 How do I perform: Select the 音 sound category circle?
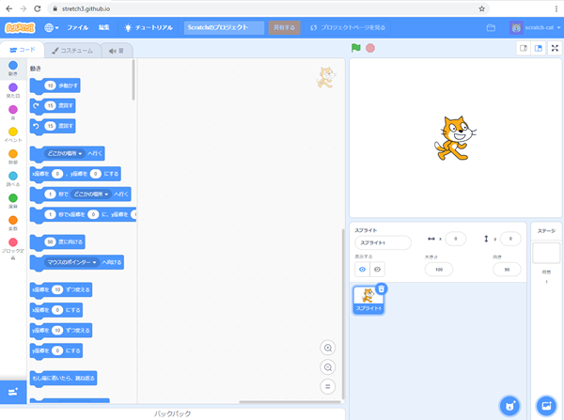pyautogui.click(x=13, y=110)
